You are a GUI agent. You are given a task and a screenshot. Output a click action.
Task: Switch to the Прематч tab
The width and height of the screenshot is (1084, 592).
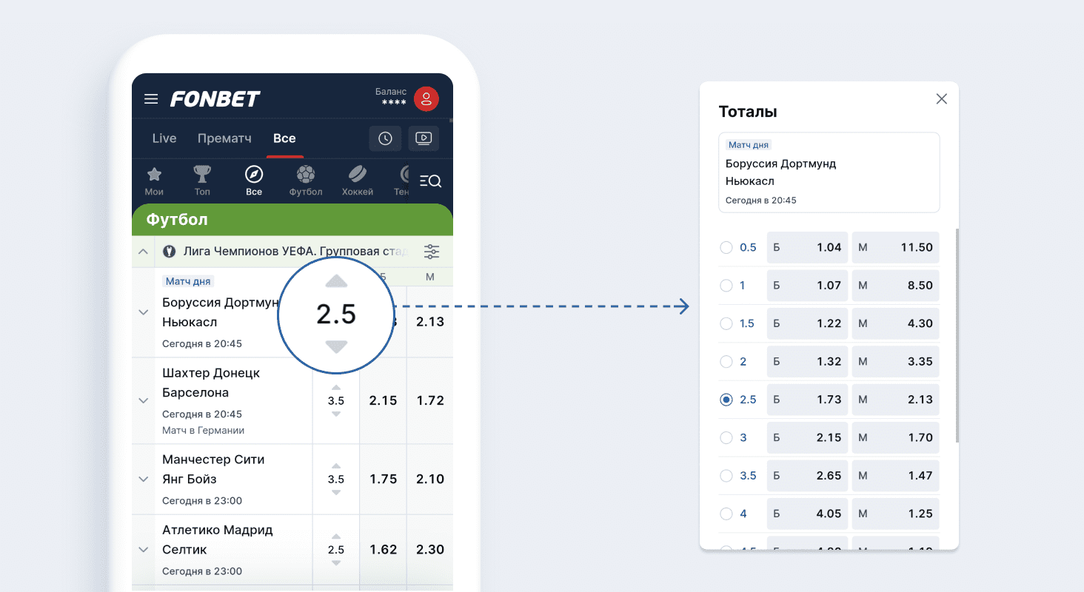pos(224,138)
